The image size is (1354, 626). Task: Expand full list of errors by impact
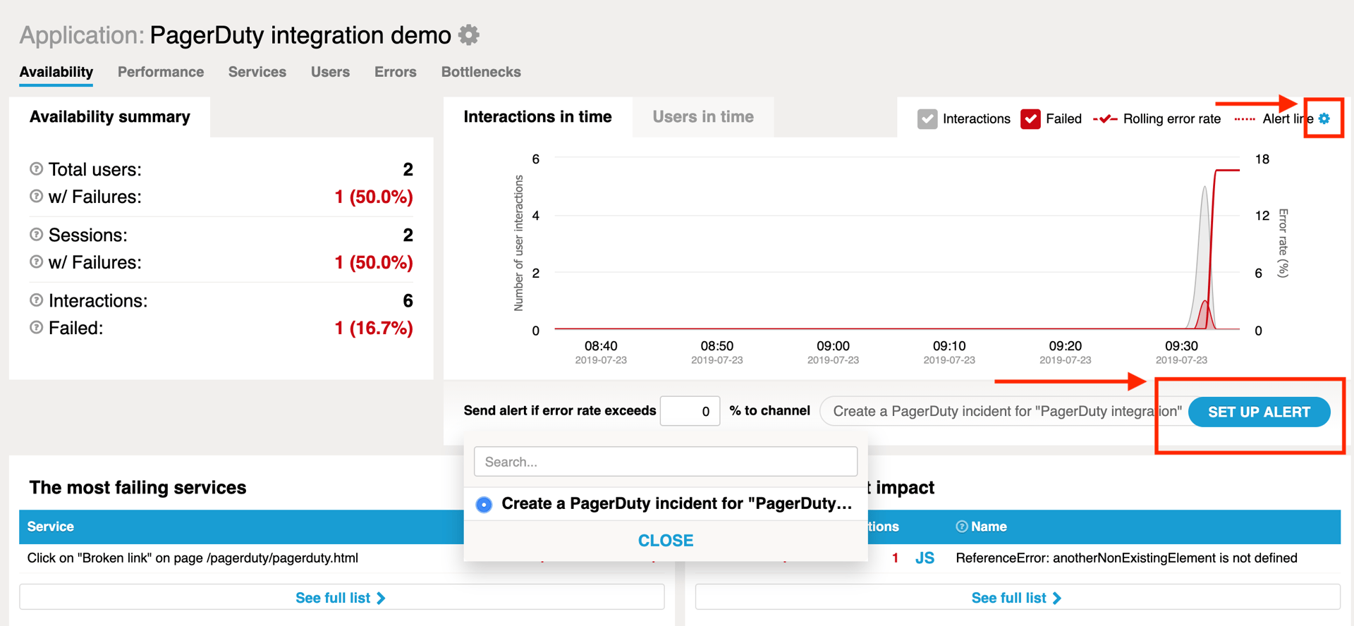[x=1016, y=598]
